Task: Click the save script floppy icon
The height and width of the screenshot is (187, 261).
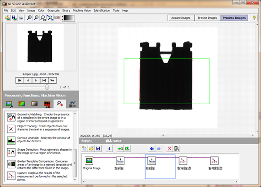Action: (98, 148)
